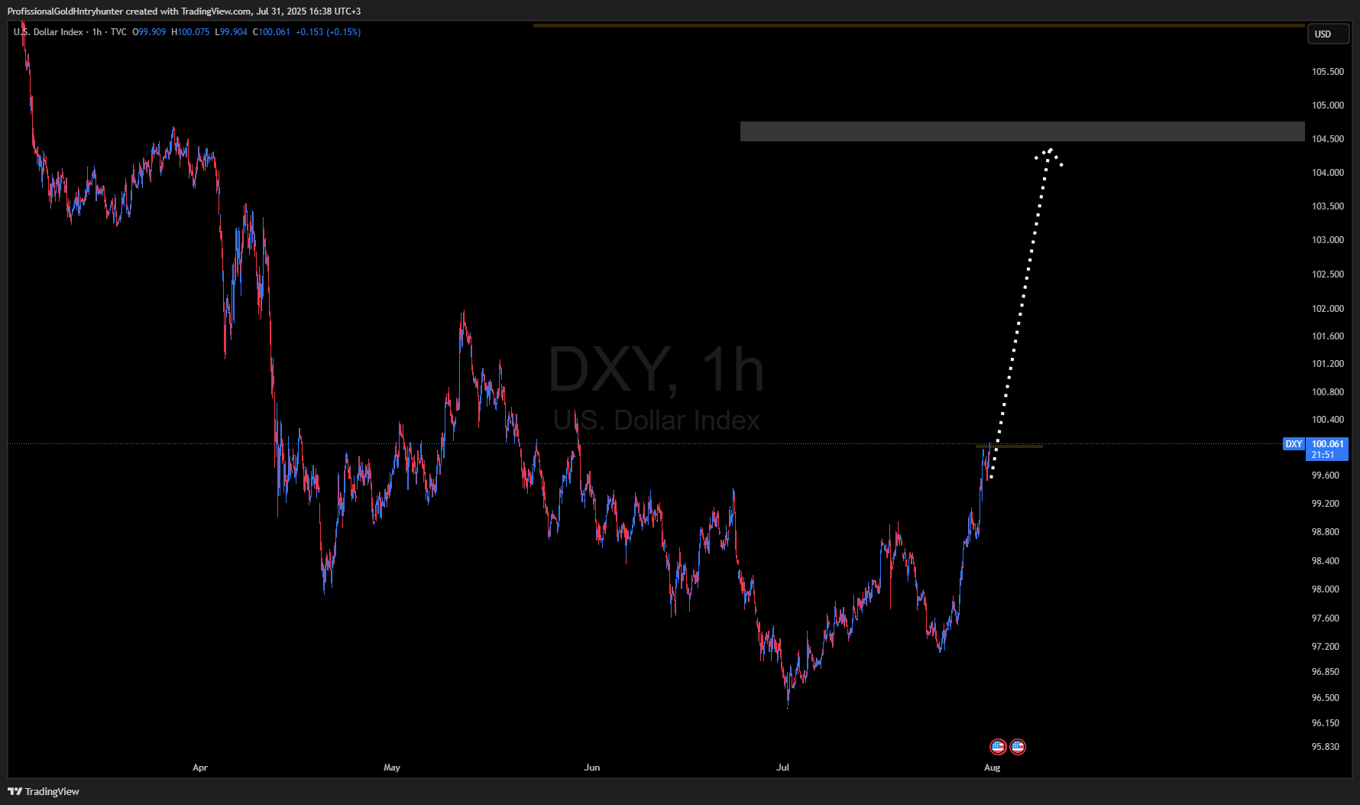Click the 103.500 price axis label
Viewport: 1360px width, 805px height.
coord(1328,206)
